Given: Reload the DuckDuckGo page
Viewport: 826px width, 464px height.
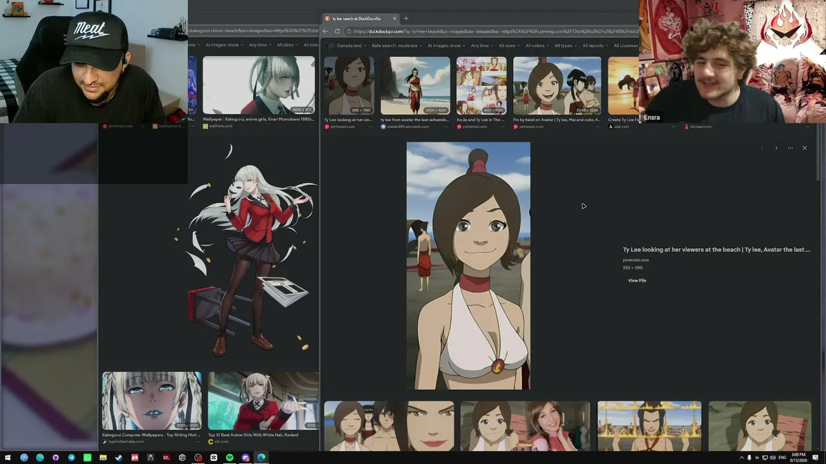Looking at the screenshot, I should coord(337,31).
